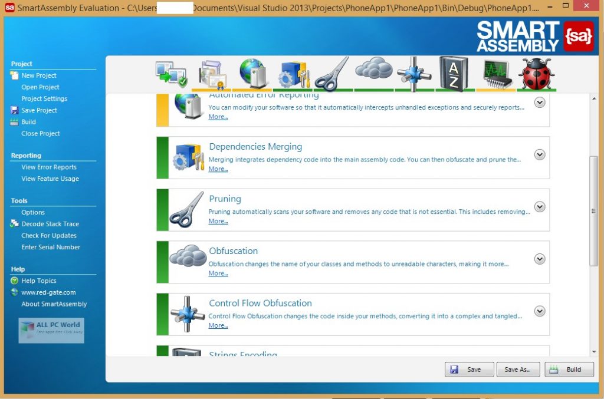The image size is (604, 399).
Task: Open Project Settings in the sidebar
Action: tap(44, 98)
